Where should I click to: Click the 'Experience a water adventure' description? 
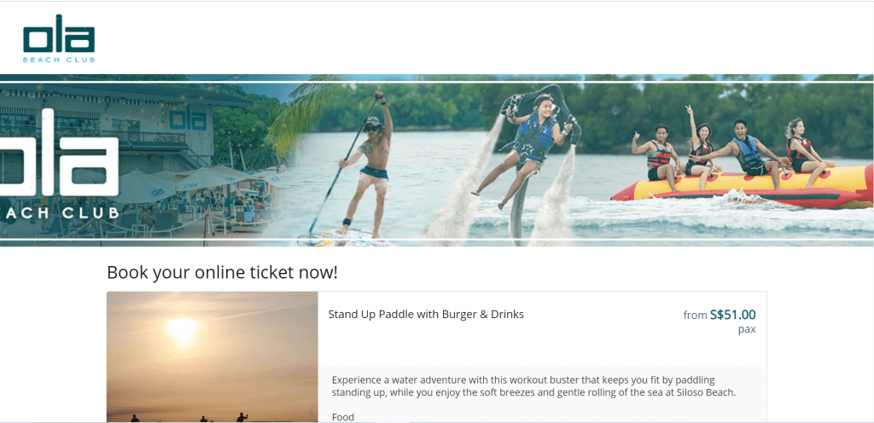click(x=533, y=386)
